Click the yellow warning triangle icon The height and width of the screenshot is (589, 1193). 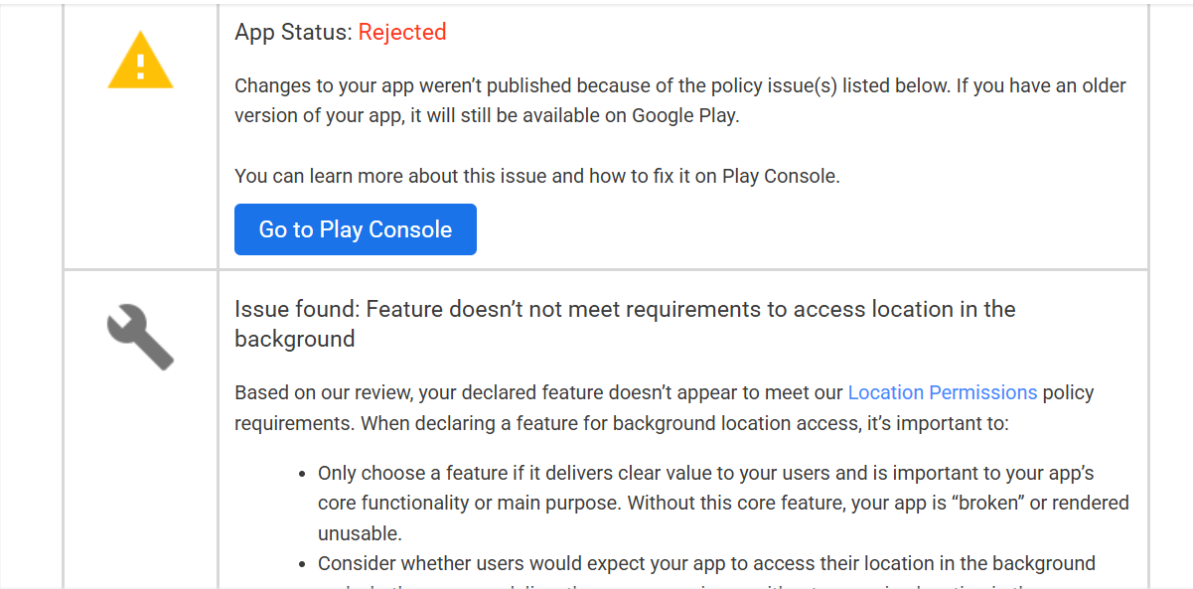coord(141,63)
